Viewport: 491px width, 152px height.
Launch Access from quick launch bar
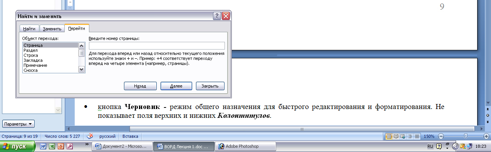70,146
